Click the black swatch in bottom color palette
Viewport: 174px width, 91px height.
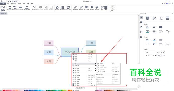point(118,90)
